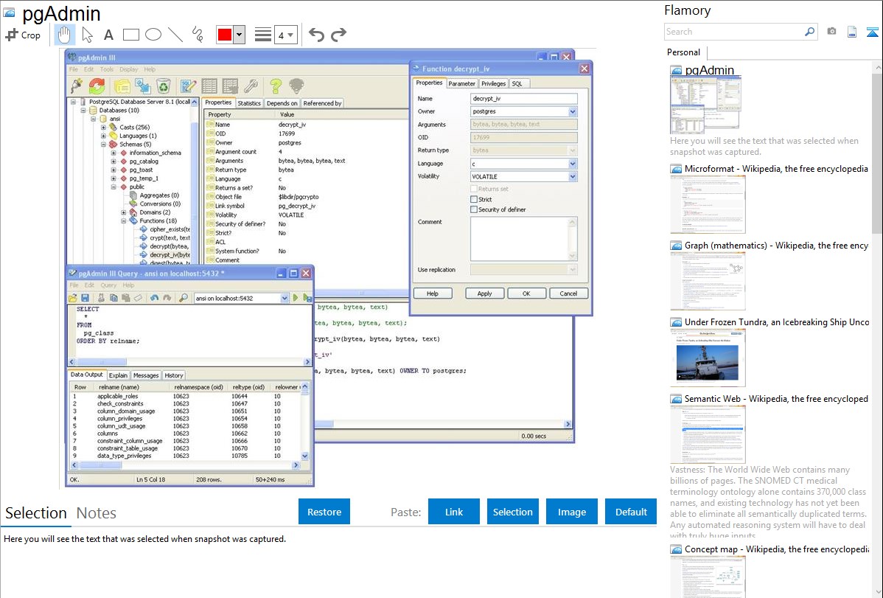
Task: Click the green execute arrow in Query window
Action: pos(296,298)
